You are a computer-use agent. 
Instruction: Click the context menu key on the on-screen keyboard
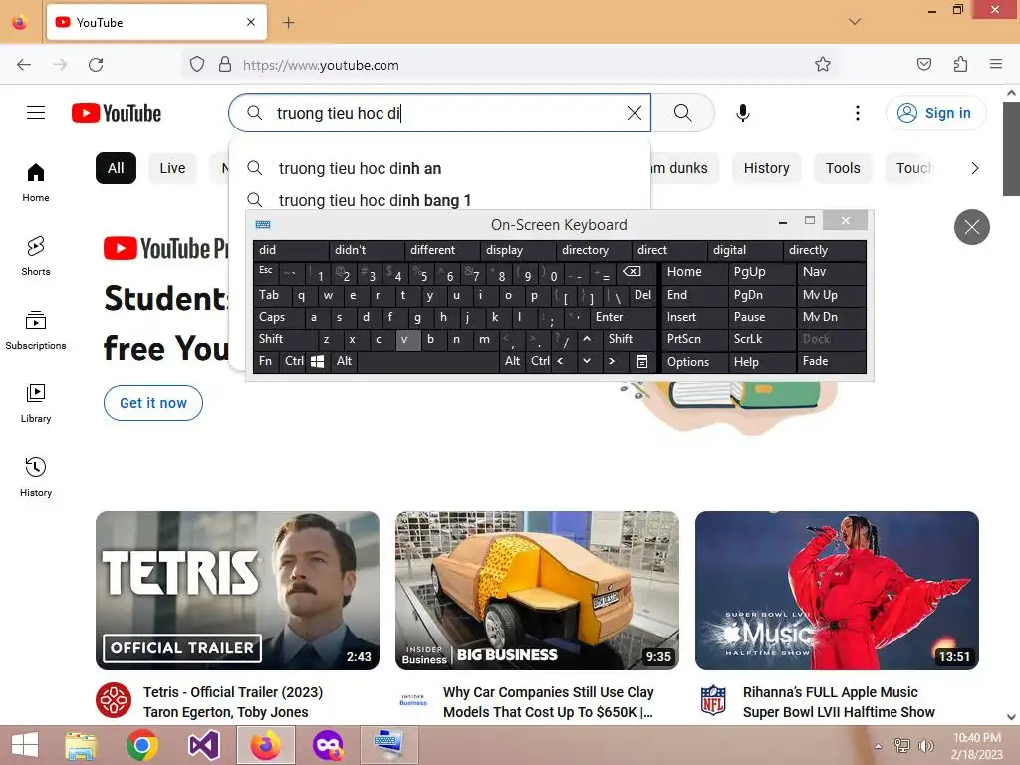(642, 361)
